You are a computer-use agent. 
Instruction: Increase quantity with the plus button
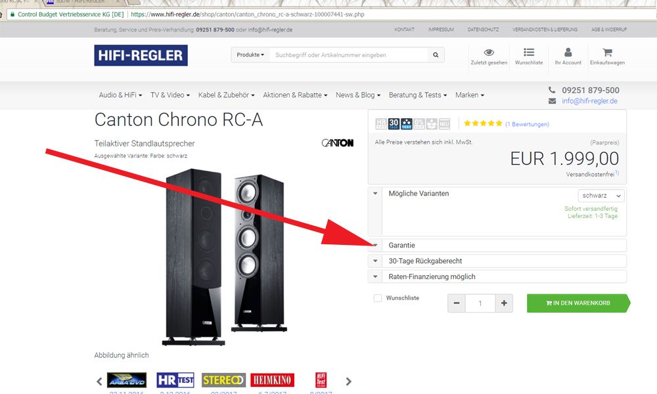pos(504,303)
